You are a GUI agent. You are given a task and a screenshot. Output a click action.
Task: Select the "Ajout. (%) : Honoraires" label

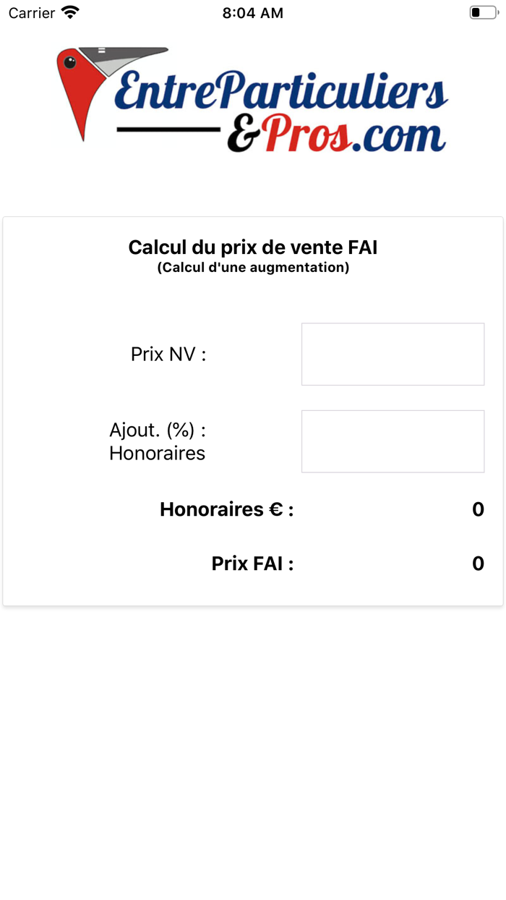(157, 441)
